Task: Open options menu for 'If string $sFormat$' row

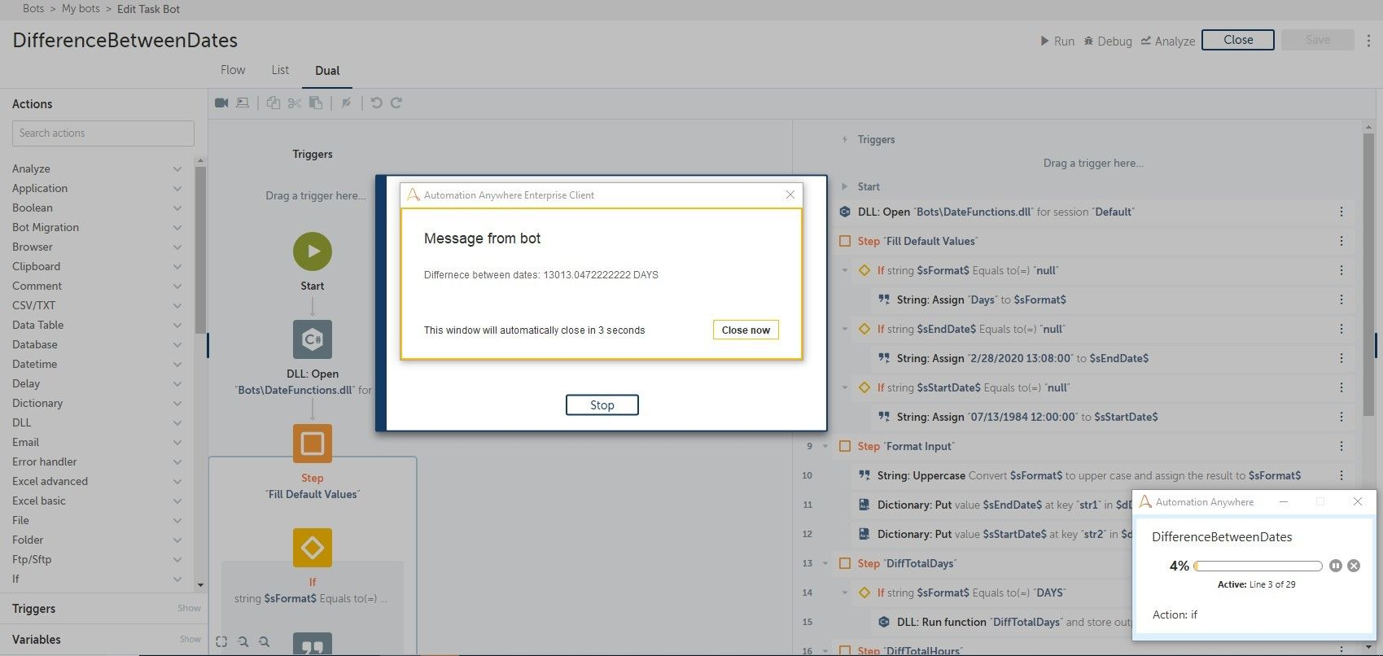Action: [1341, 270]
